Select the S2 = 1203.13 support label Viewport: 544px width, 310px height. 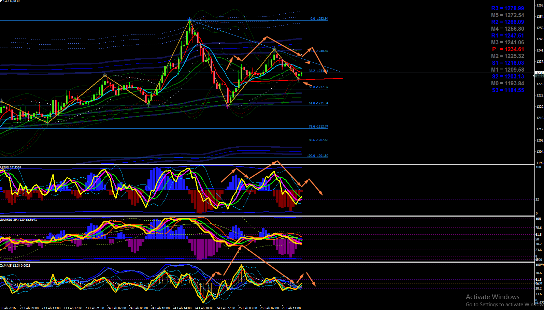(508, 76)
